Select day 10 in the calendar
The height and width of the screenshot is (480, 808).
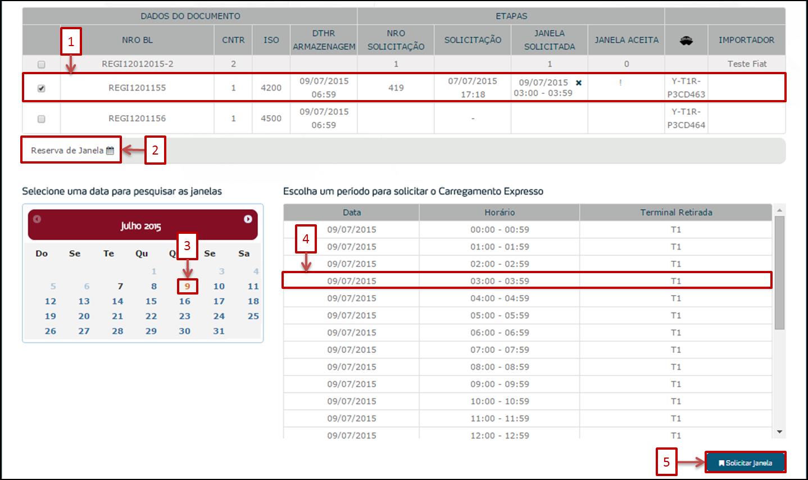[219, 286]
